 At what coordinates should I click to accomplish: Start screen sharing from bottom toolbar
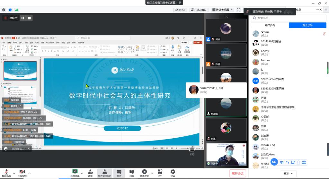point(75,173)
